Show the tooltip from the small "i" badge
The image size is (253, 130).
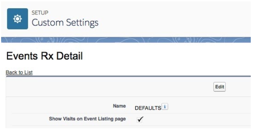point(165,107)
